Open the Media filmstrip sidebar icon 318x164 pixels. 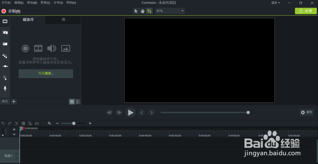(x=5, y=21)
